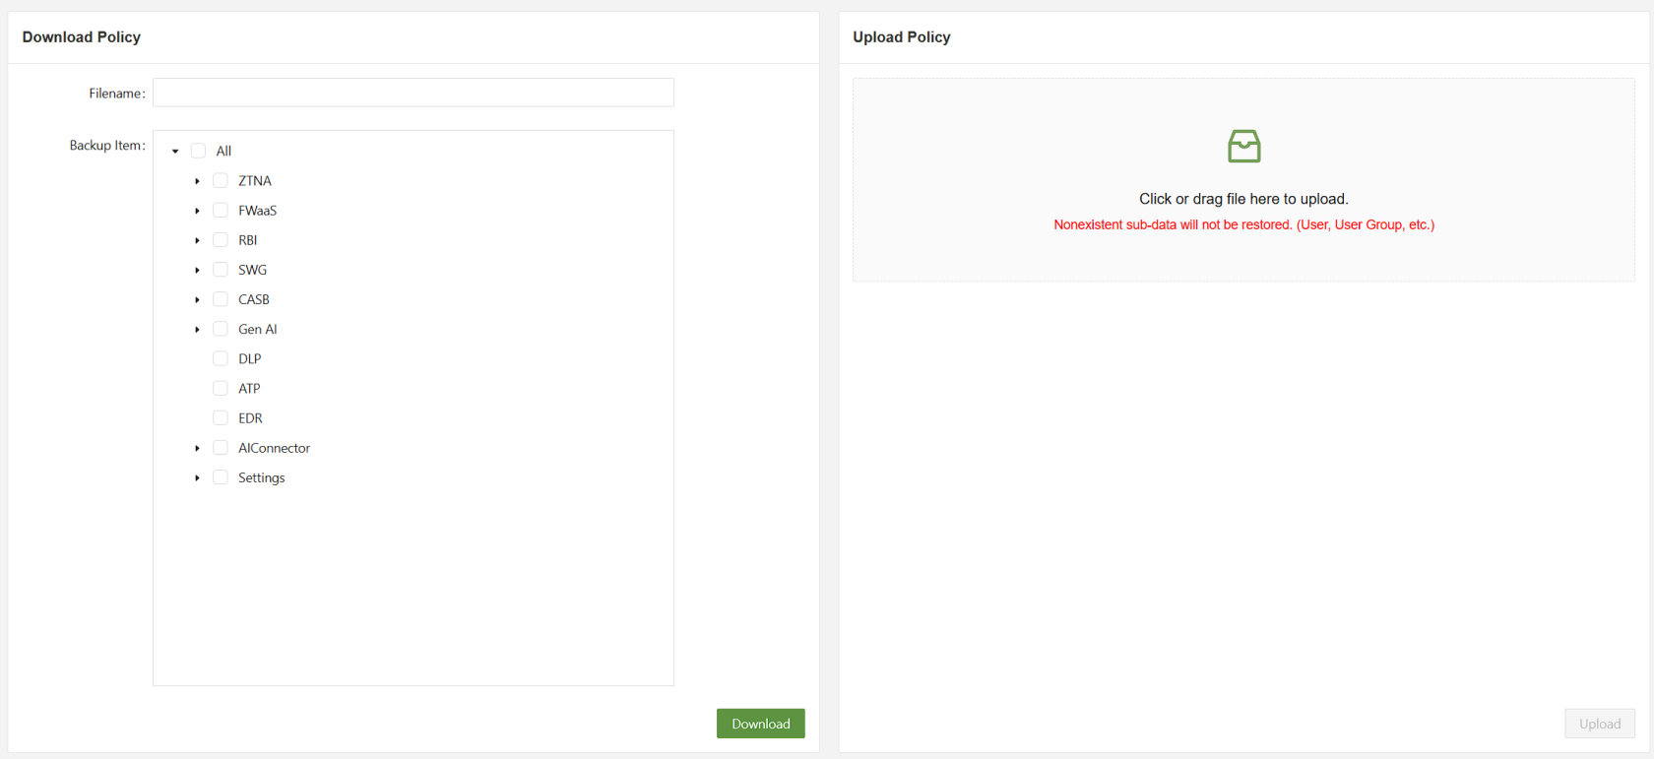Expand the Settings tree node

click(x=198, y=478)
